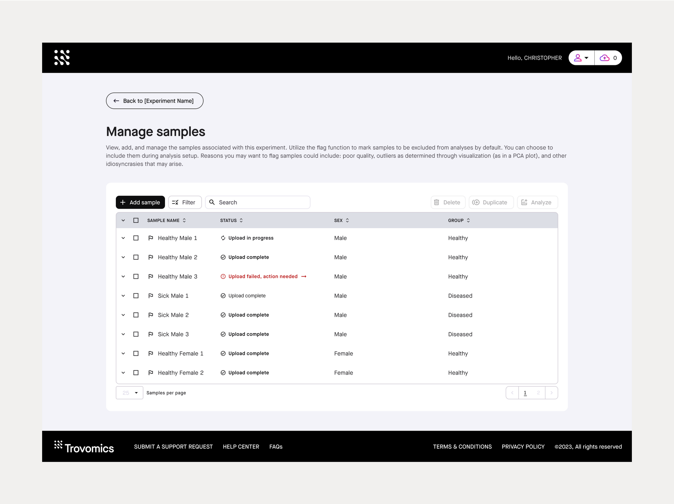Open the FAQs link
Viewport: 674px width, 504px height.
[x=276, y=446]
